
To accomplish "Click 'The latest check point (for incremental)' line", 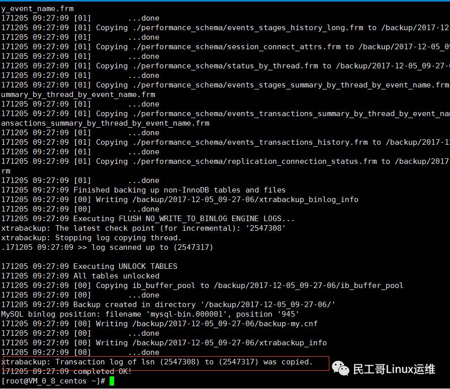I will coord(143,228).
